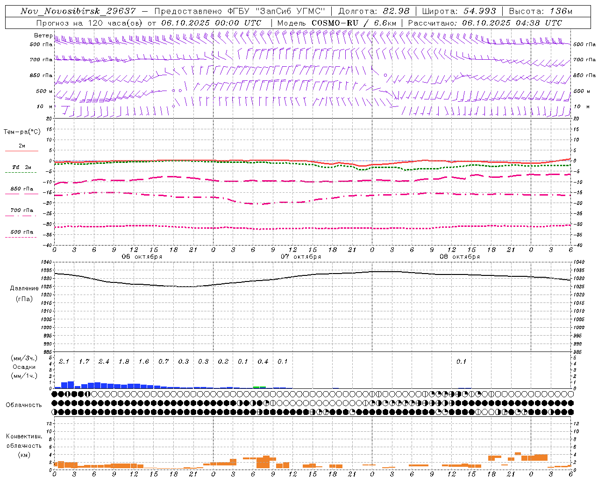Image resolution: width=598 pixels, height=478 pixels.
Task: Click the 0.2 precipitation total value
Action: coord(223,361)
